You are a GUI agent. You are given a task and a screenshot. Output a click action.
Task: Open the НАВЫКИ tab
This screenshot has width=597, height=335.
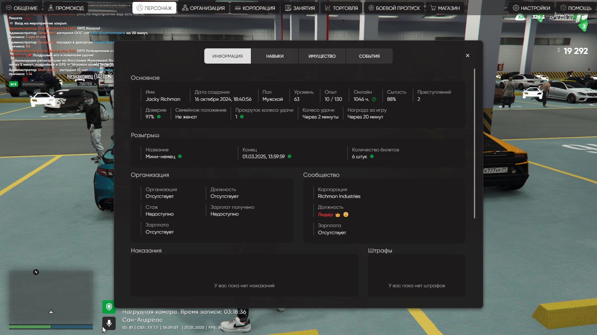[x=275, y=56]
